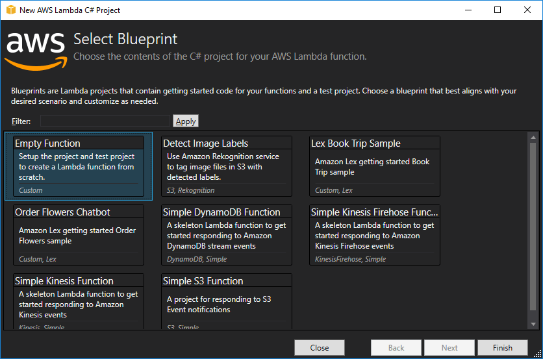Click inside the Filter text field
This screenshot has width=543, height=359.
click(x=105, y=121)
